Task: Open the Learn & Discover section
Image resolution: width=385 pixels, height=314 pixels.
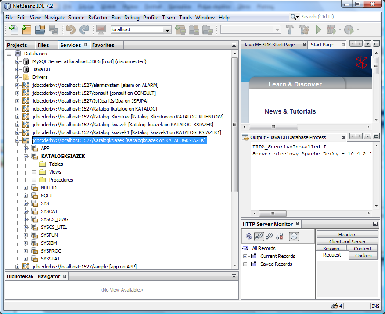Action: point(295,84)
